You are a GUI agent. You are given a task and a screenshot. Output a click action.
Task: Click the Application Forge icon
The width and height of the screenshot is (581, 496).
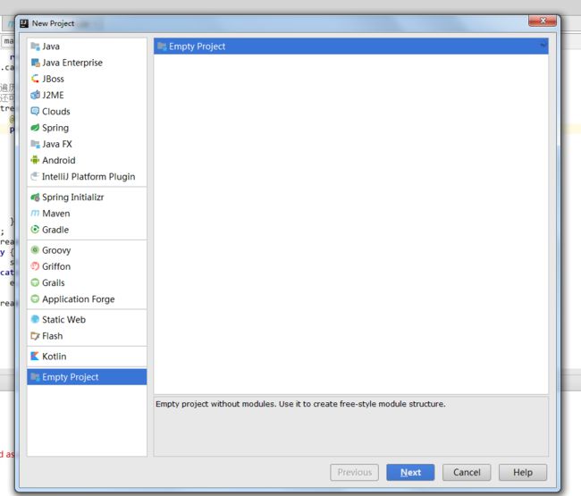click(x=35, y=298)
